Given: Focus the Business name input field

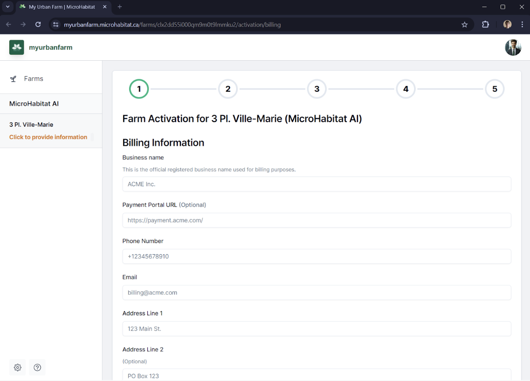Looking at the screenshot, I should (x=317, y=184).
